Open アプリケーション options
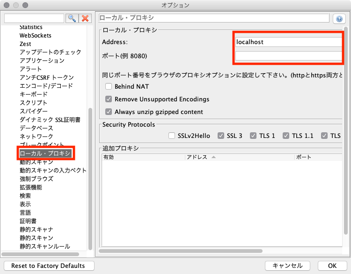This screenshot has height=274, width=351. tap(42, 61)
